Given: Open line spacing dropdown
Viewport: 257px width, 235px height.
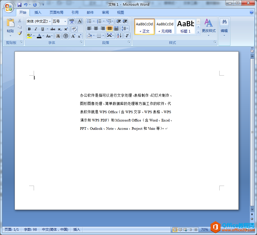Looking at the screenshot, I should click(125, 29).
